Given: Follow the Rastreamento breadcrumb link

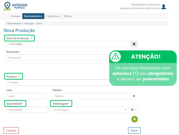Looking at the screenshot, I should [x=14, y=23].
